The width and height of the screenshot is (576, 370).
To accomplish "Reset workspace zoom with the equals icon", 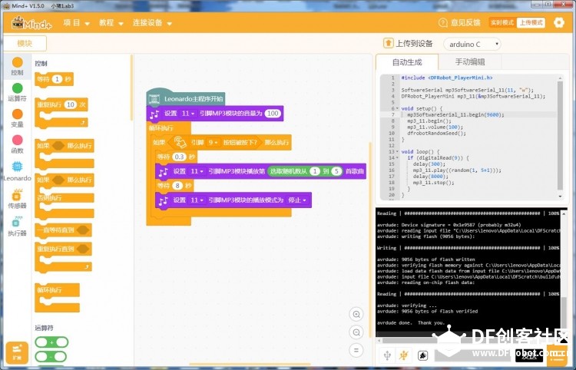I will coord(356,350).
